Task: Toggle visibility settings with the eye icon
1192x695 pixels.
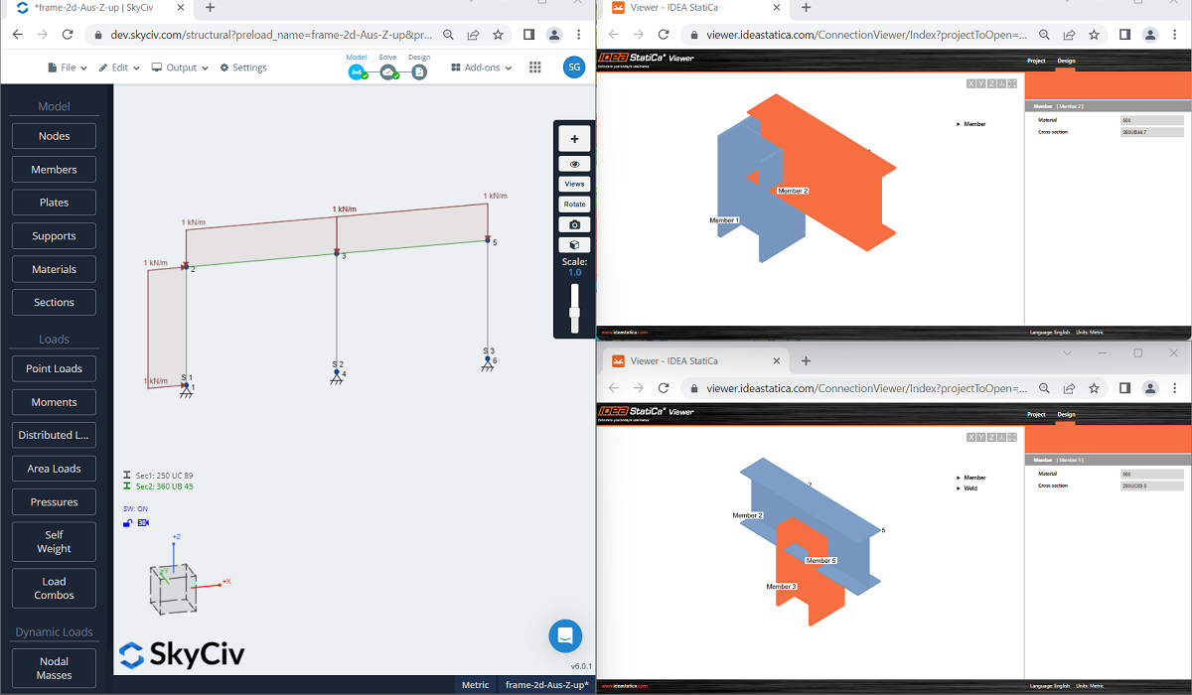Action: 574,164
